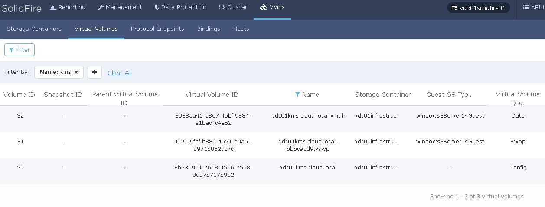Add another filter with plus button
The height and width of the screenshot is (207, 545).
95,72
